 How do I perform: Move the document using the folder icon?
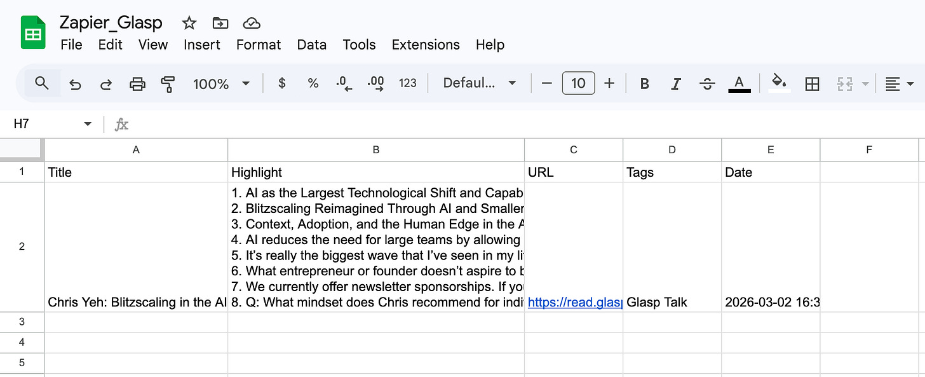(x=220, y=24)
